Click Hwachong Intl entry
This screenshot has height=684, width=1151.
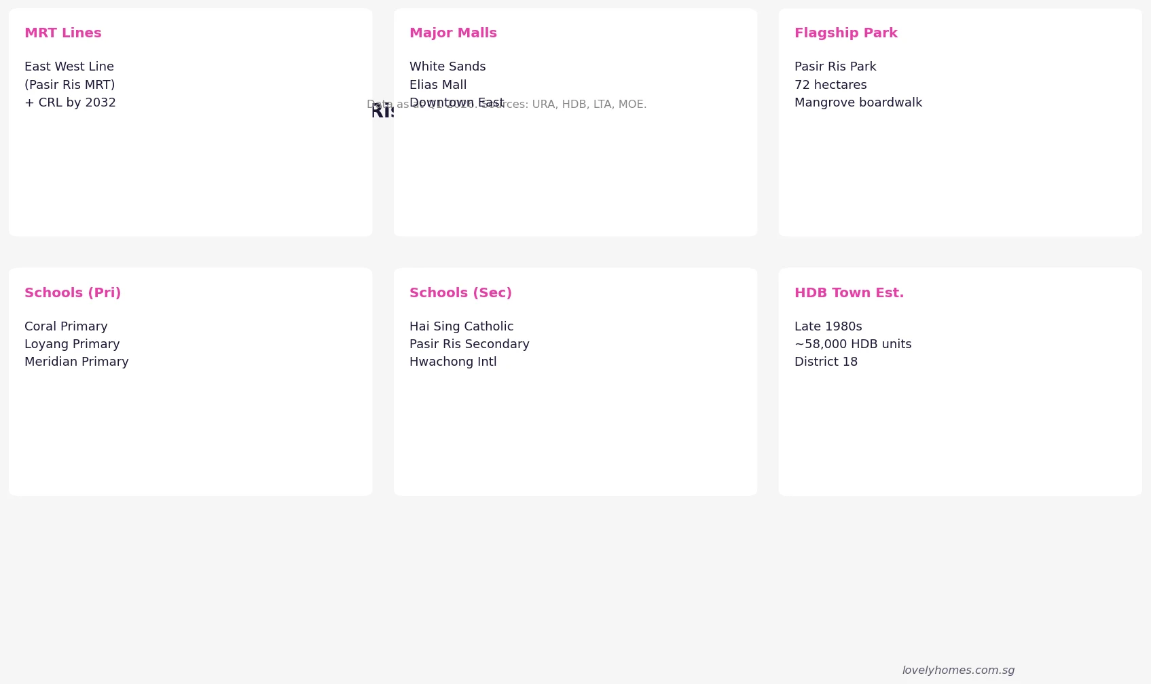(453, 362)
